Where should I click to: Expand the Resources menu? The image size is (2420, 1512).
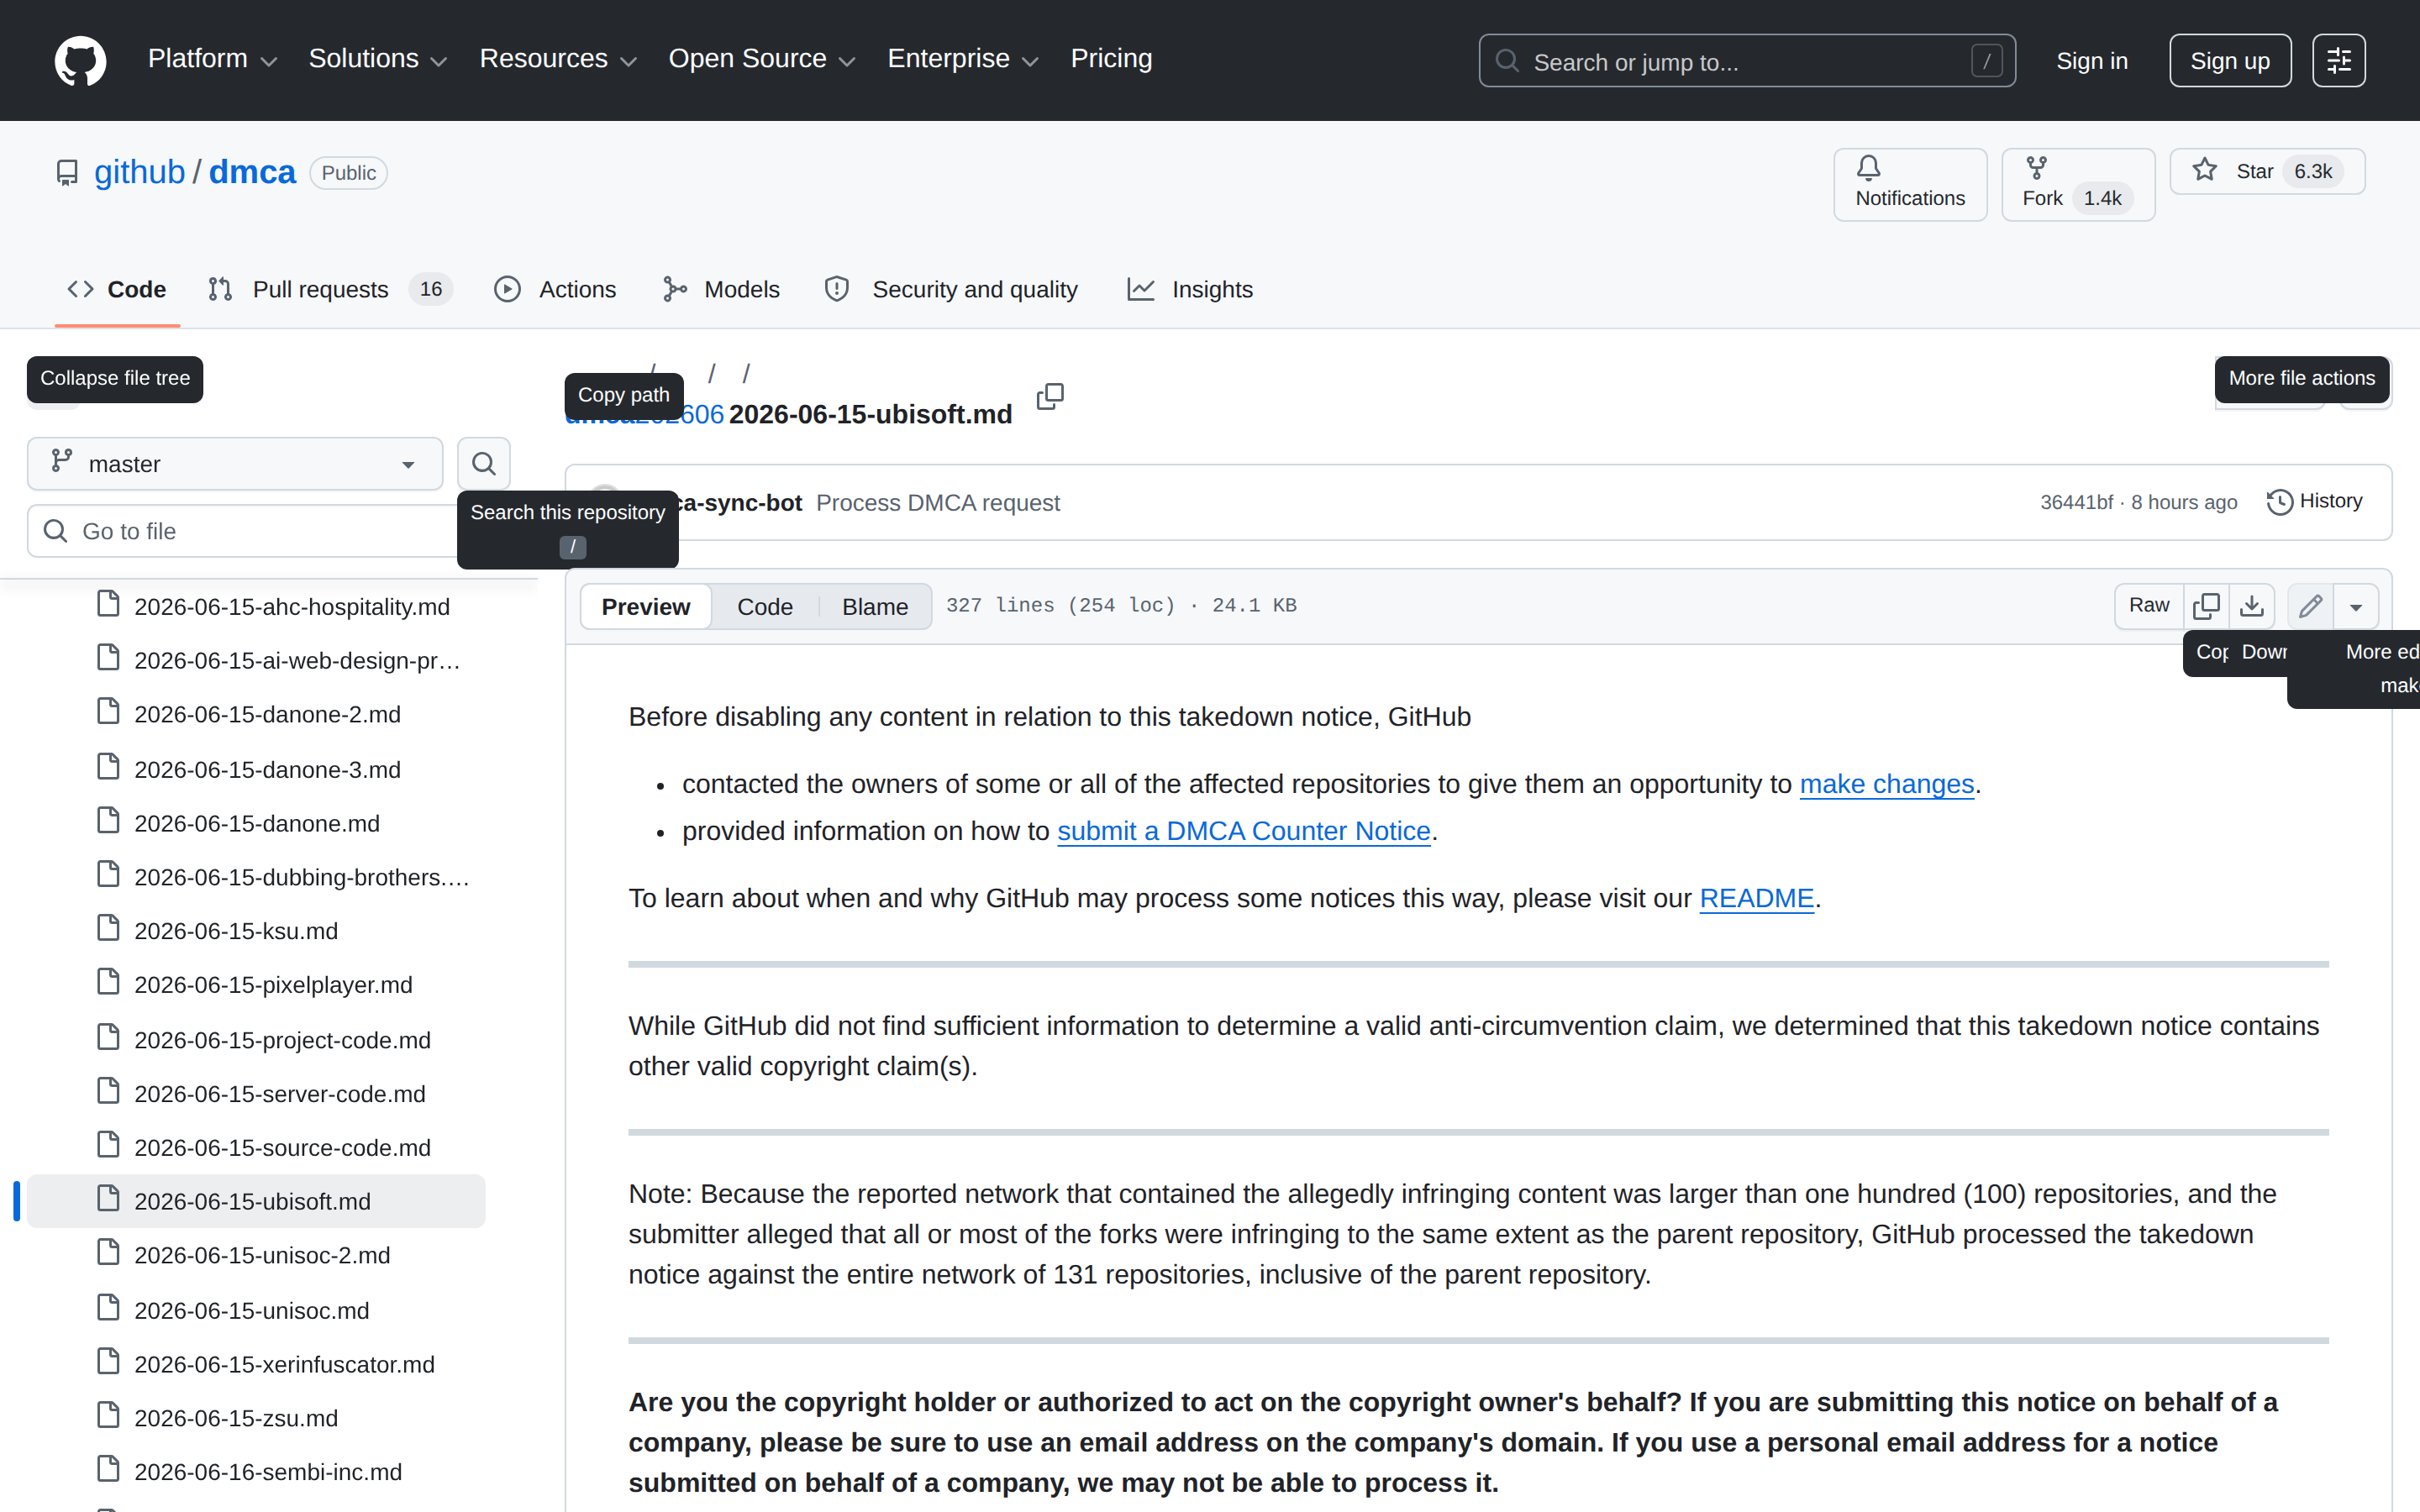point(558,59)
